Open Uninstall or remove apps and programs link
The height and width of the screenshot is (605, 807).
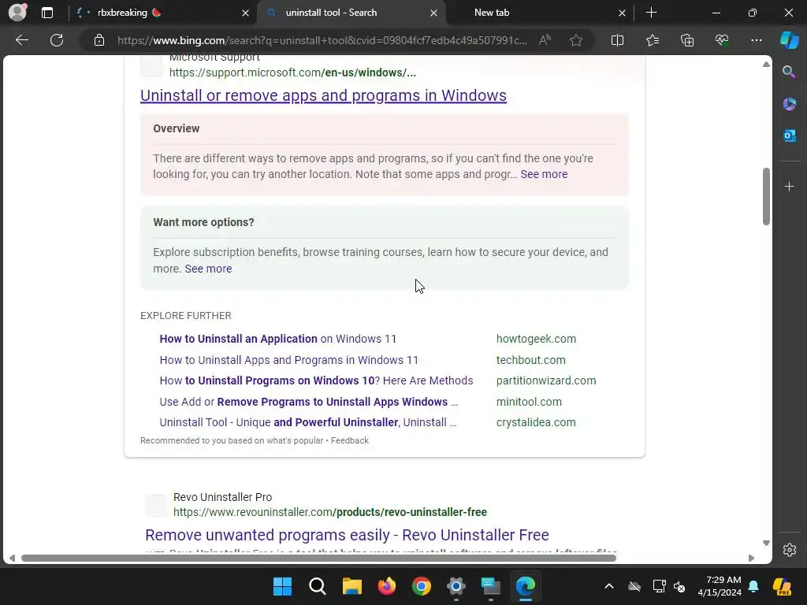(323, 95)
